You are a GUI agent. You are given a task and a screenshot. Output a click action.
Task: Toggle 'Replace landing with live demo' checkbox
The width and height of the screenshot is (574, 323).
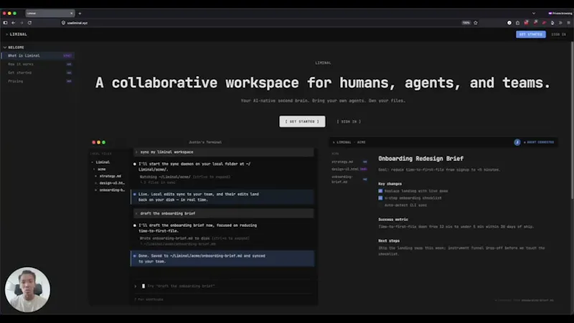point(380,191)
